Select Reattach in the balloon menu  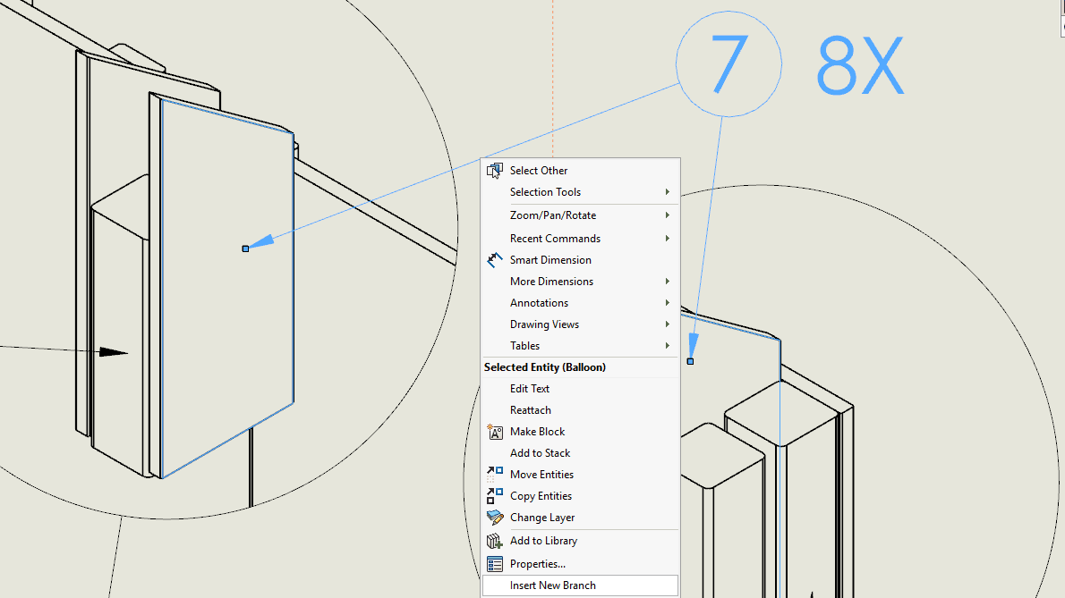pos(531,410)
